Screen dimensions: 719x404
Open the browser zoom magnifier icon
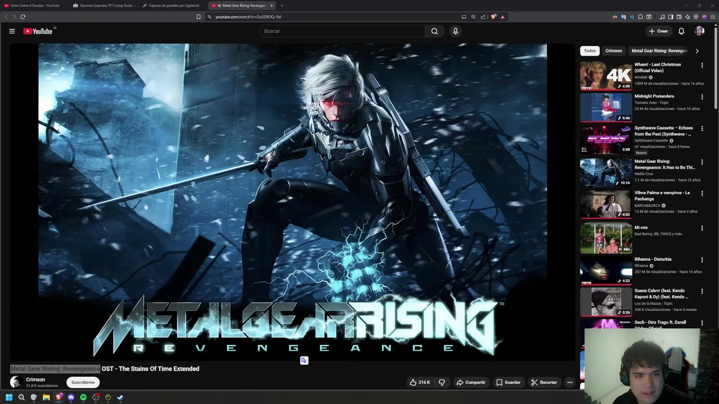click(x=474, y=17)
